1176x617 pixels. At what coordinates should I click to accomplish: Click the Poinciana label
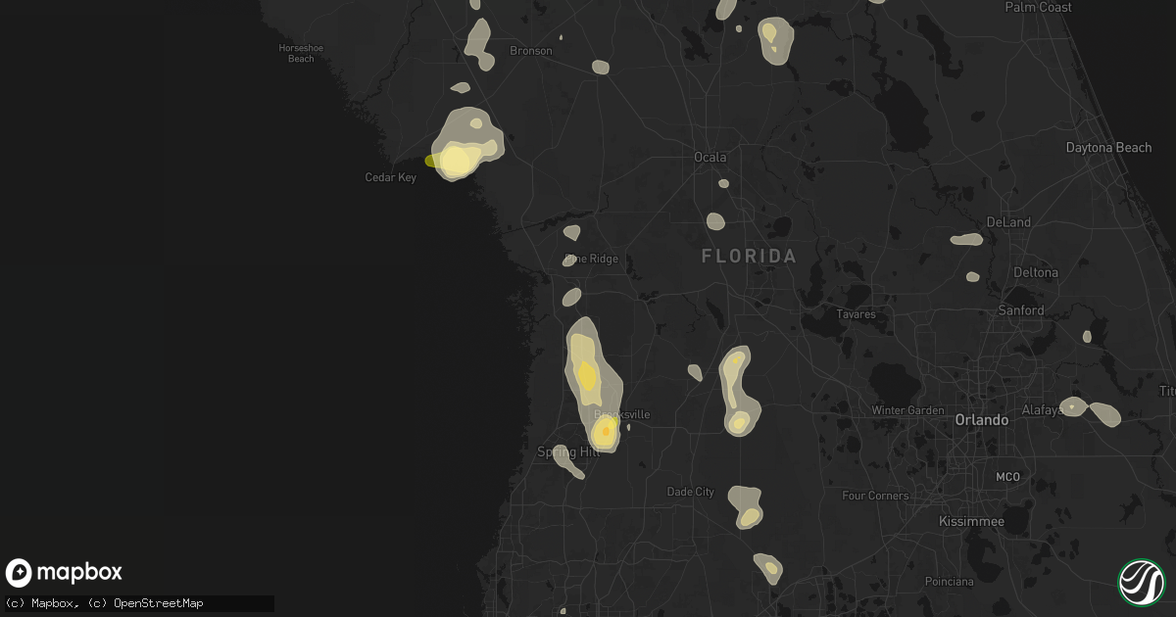pyautogui.click(x=950, y=582)
